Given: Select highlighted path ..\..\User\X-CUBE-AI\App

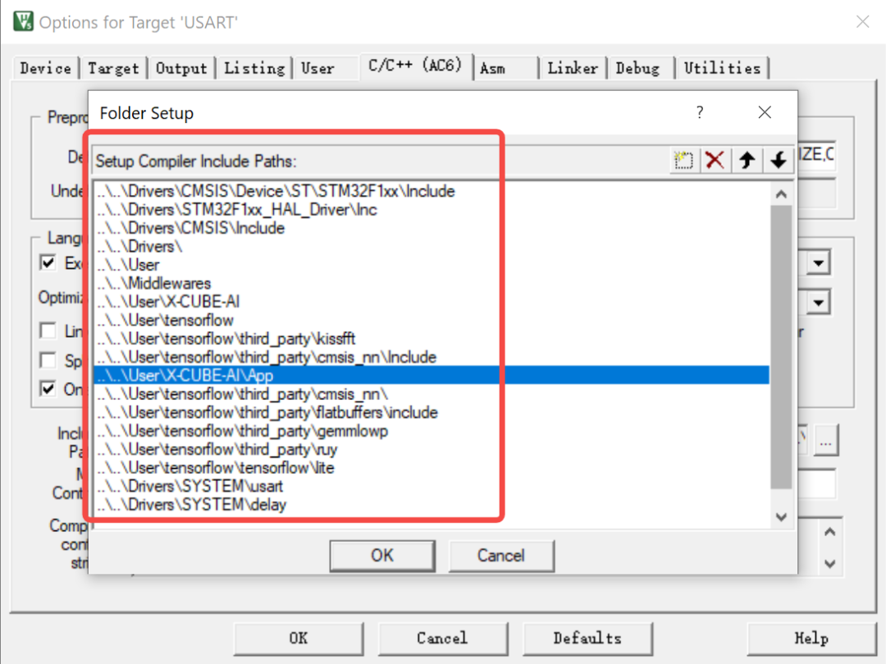Looking at the screenshot, I should click(432, 375).
